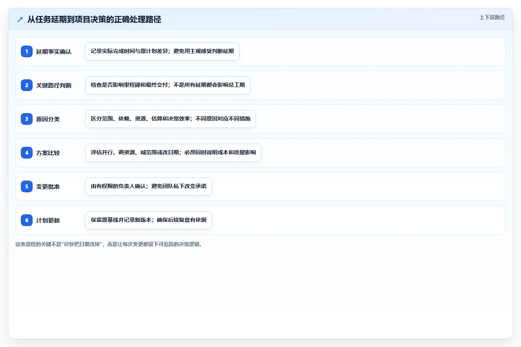Select the 上下游路径 label in header
The height and width of the screenshot is (347, 521).
pos(492,17)
